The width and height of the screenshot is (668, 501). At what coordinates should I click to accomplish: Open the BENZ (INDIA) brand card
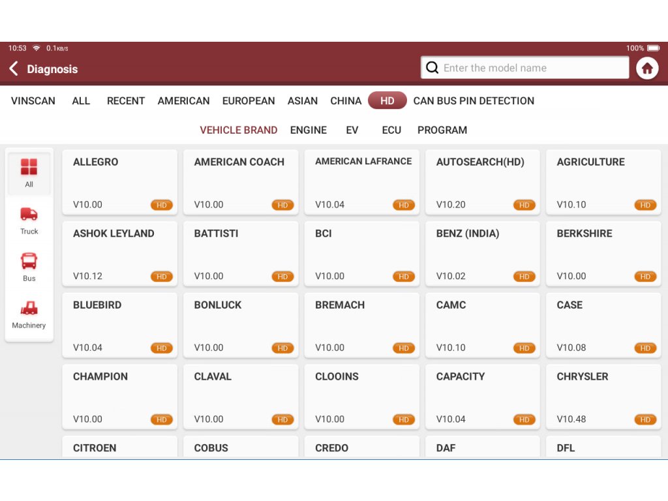point(483,254)
